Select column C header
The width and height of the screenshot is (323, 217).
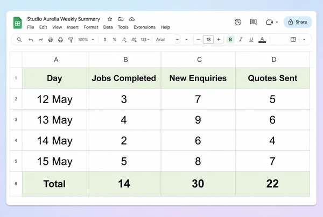click(198, 60)
